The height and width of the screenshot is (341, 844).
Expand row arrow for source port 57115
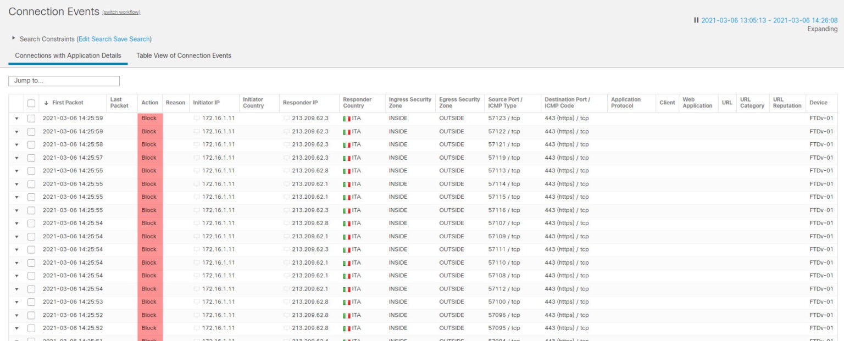(x=16, y=197)
